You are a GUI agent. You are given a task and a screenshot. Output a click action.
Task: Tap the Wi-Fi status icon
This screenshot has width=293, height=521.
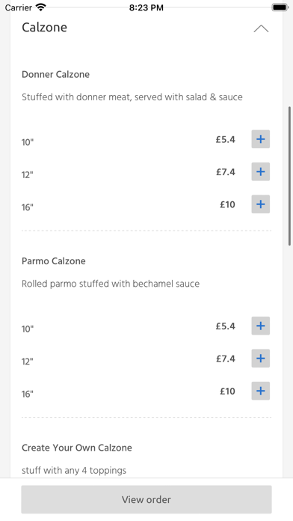click(41, 7)
